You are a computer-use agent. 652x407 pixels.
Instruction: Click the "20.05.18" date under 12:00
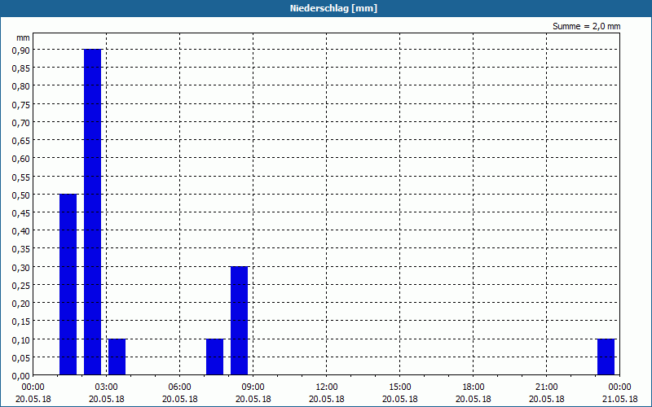327,400
